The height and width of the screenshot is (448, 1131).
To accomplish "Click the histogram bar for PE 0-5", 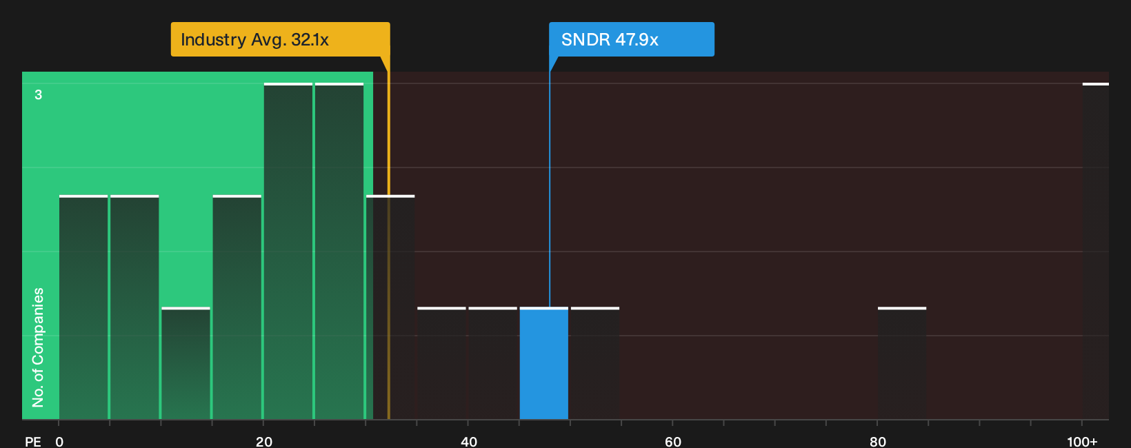I will click(x=83, y=307).
